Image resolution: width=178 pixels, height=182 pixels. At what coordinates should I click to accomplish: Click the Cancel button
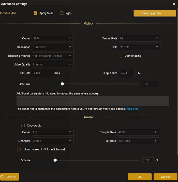click(x=165, y=177)
